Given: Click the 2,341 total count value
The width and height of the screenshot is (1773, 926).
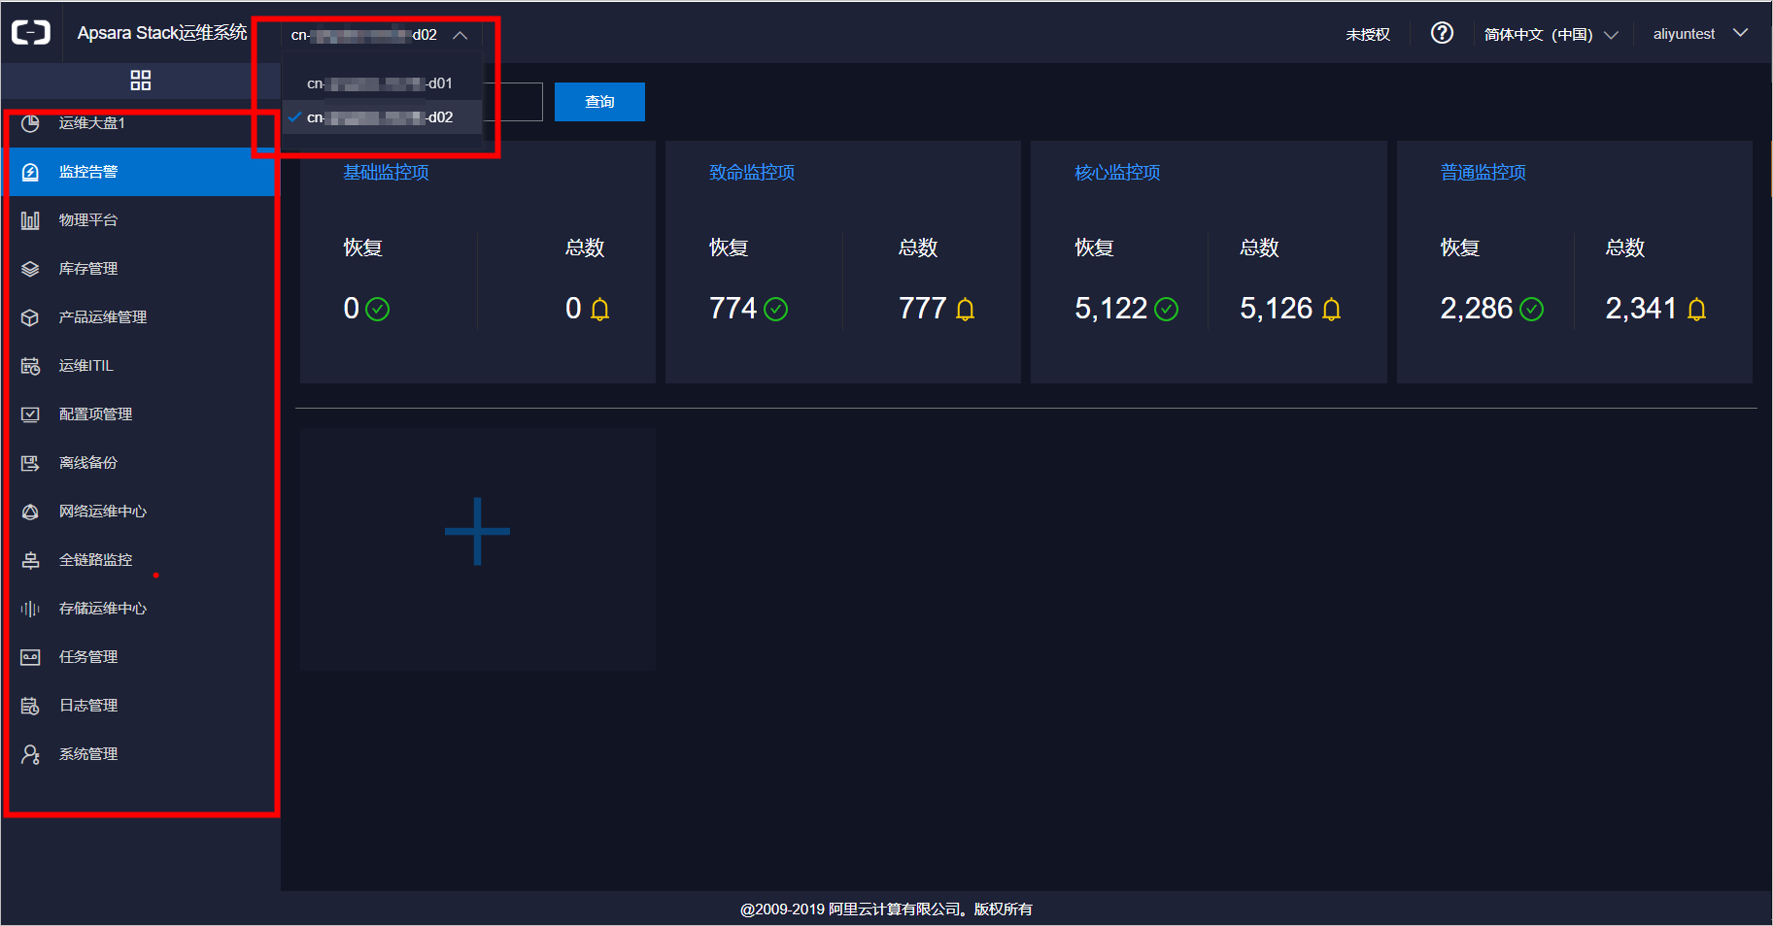Looking at the screenshot, I should (x=1641, y=309).
